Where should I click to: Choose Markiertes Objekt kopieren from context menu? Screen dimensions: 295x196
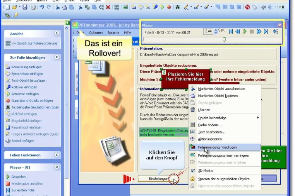click(x=225, y=96)
